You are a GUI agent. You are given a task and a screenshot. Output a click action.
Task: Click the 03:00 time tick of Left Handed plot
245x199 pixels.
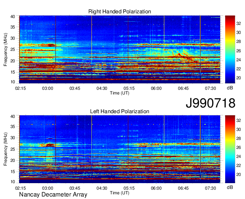pyautogui.click(x=48, y=188)
